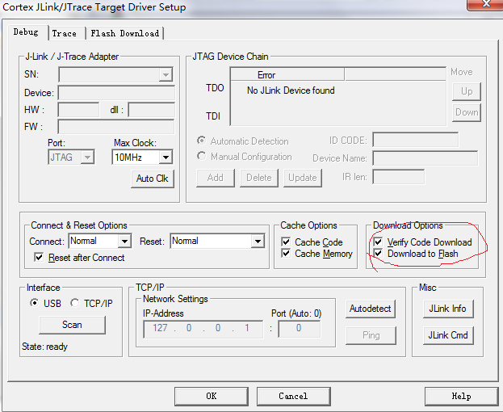Click the Device input field
Screen dimensions: 503x412
(x=116, y=93)
